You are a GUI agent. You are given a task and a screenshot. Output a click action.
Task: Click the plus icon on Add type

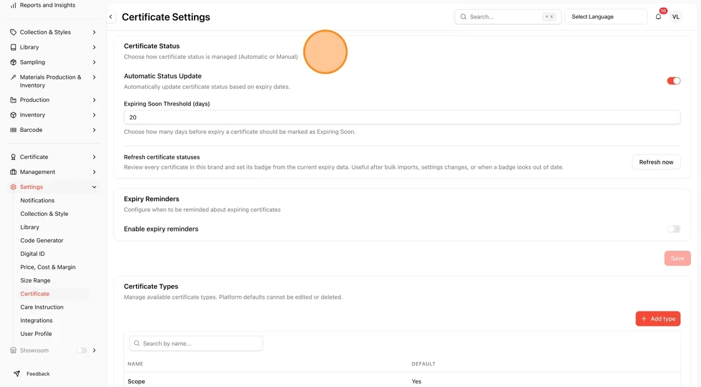(x=644, y=319)
